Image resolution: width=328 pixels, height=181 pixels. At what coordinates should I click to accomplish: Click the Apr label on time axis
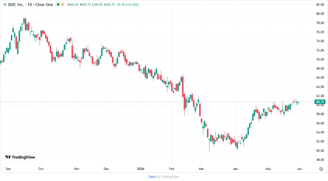[x=235, y=169]
